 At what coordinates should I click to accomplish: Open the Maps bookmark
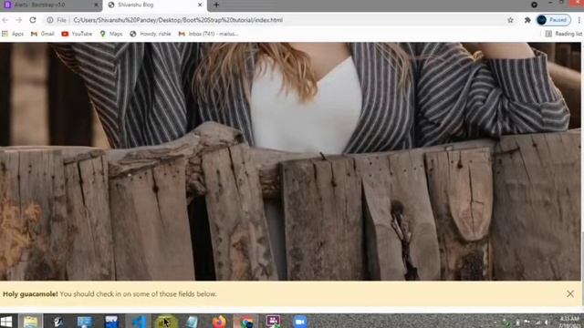(111, 34)
